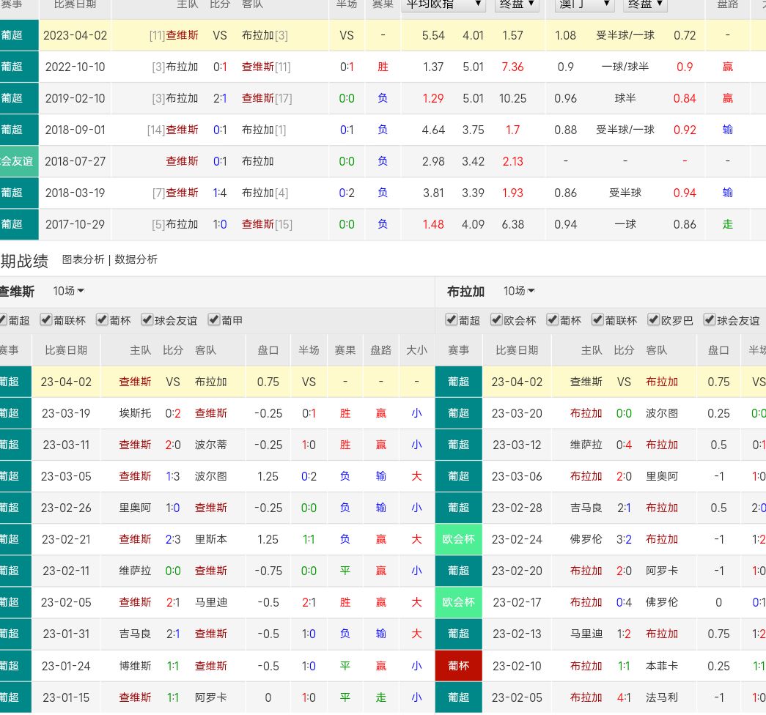The width and height of the screenshot is (766, 715).
Task: Uncheck 球会友谊 checkbox in 查维斯 filters
Action: [x=147, y=320]
